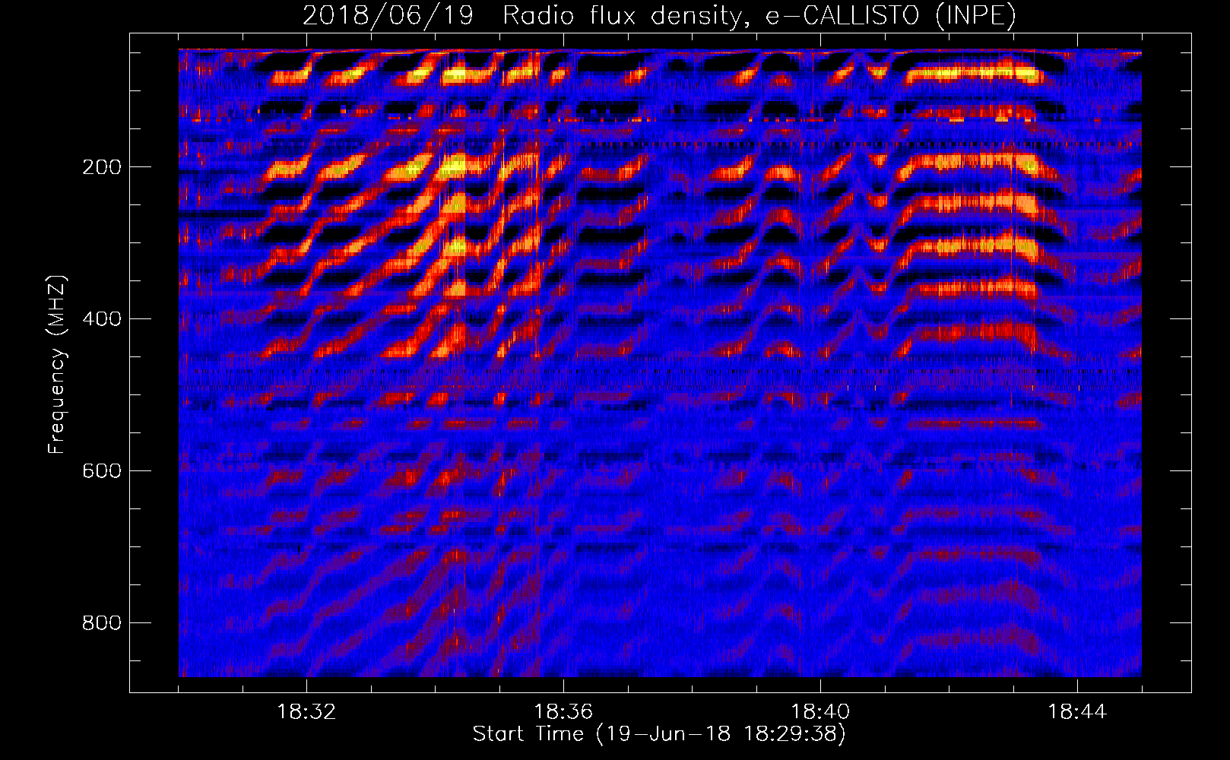The image size is (1230, 760).
Task: Click the 800 frequency tick label
Action: click(x=102, y=623)
